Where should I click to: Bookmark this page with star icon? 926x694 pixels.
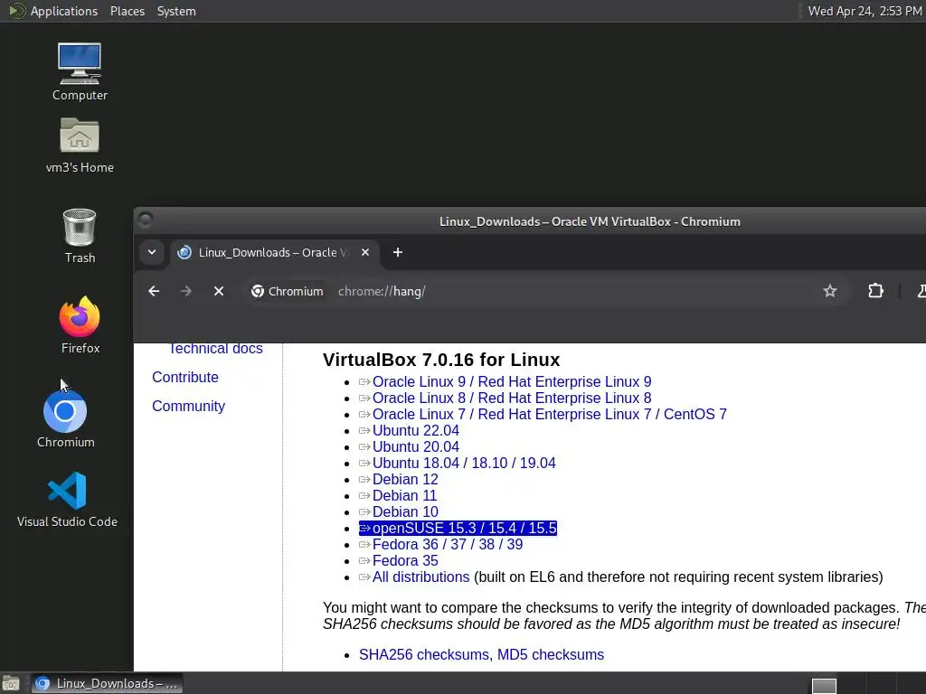point(830,291)
